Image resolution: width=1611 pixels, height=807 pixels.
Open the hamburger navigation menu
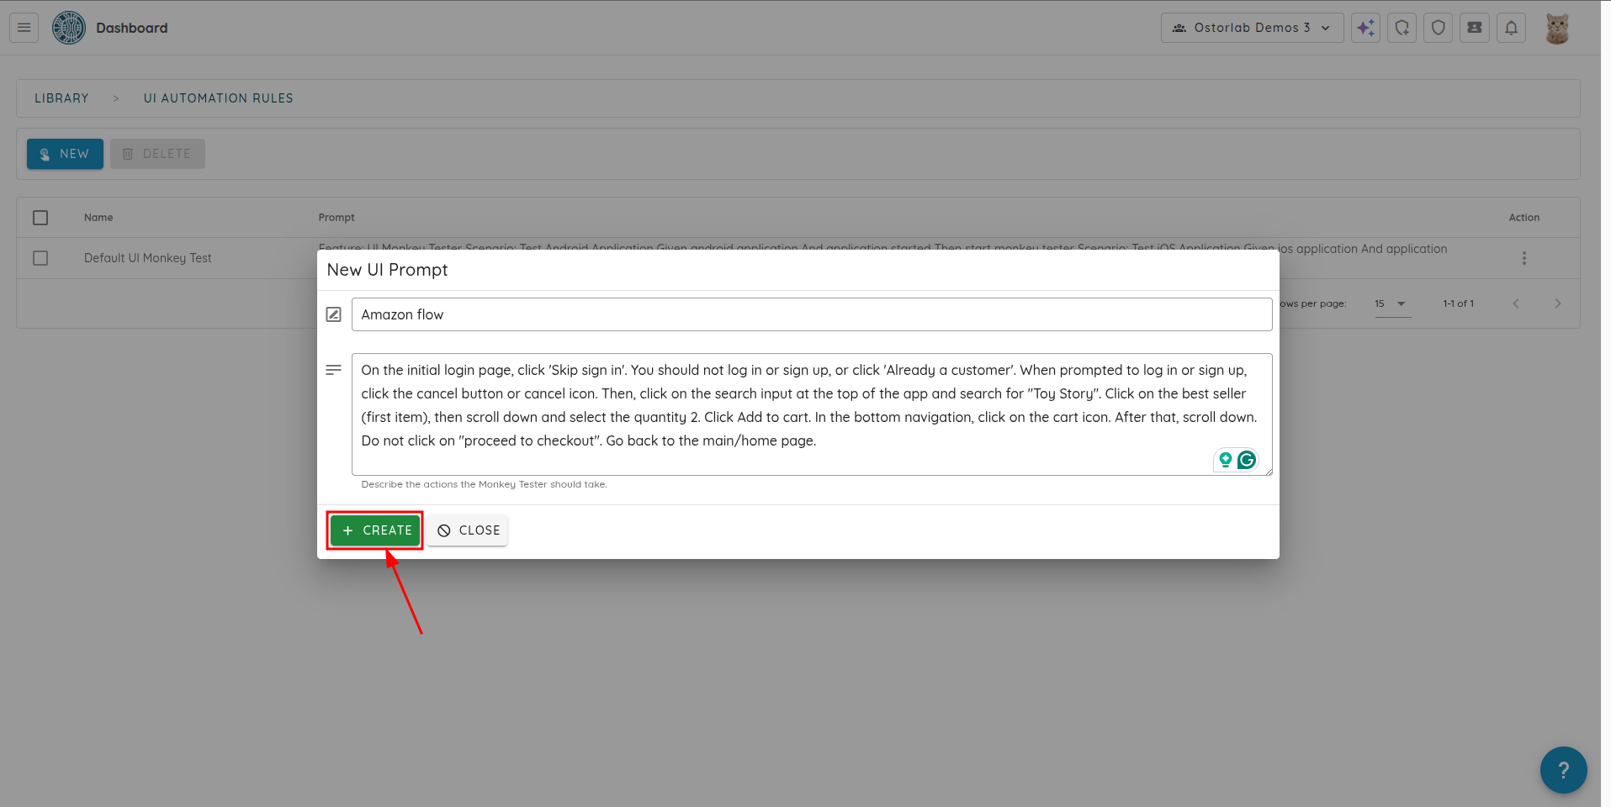(24, 28)
